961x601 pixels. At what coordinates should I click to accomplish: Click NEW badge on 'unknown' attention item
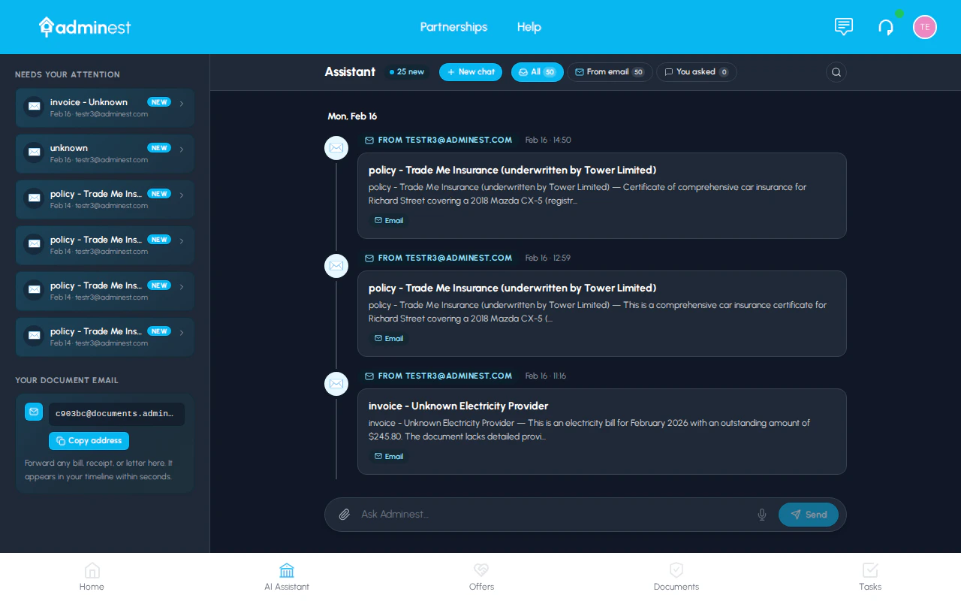pyautogui.click(x=159, y=148)
